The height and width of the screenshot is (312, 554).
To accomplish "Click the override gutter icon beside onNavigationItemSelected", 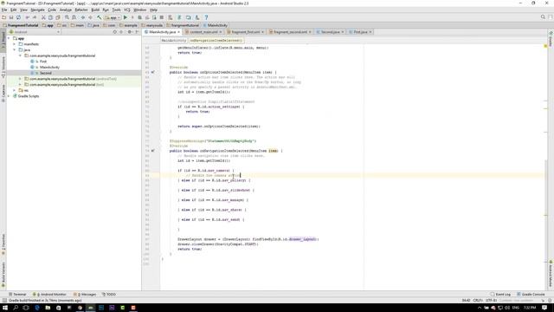I will 152,151.
